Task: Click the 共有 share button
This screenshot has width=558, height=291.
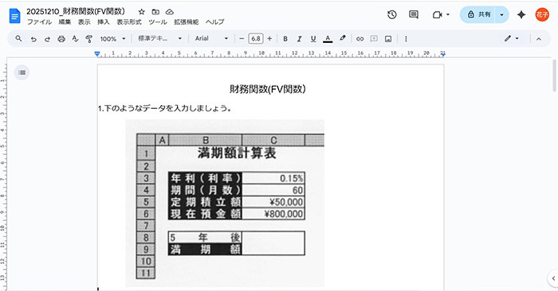Action: (478, 14)
